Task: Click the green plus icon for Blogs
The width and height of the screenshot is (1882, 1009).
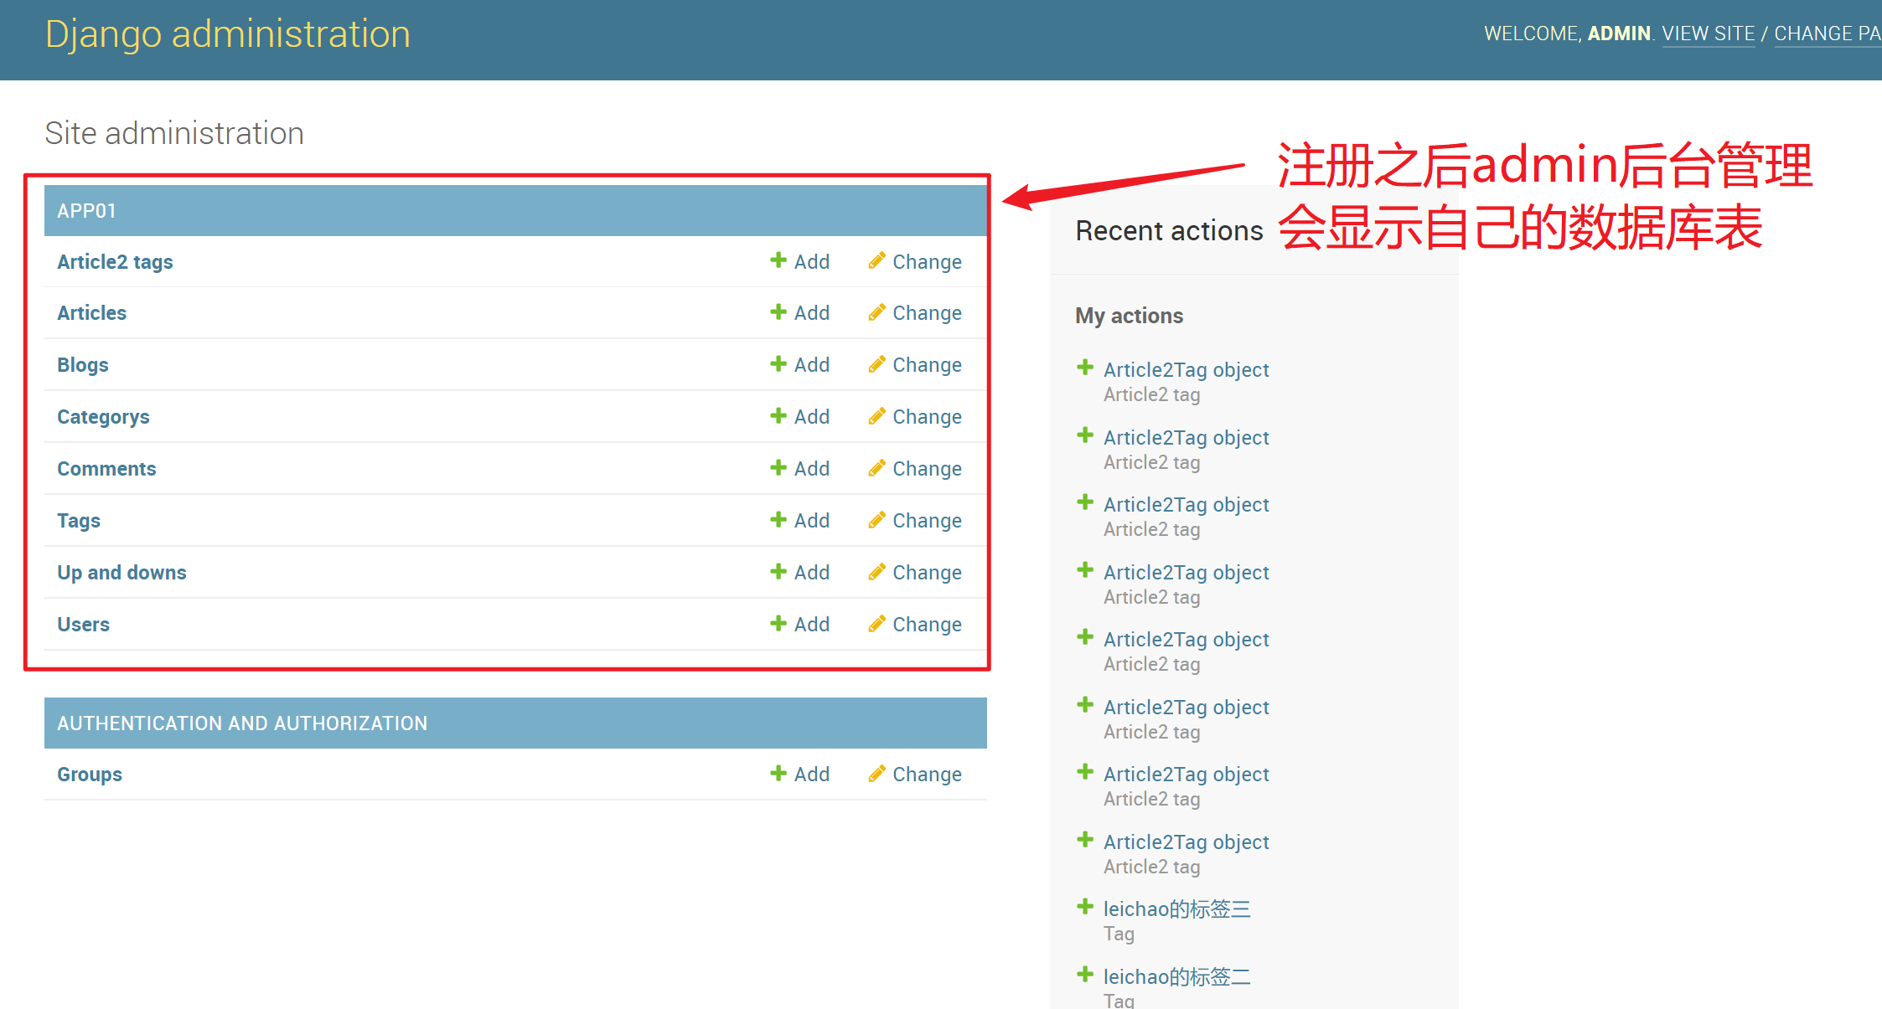Action: [x=778, y=365]
